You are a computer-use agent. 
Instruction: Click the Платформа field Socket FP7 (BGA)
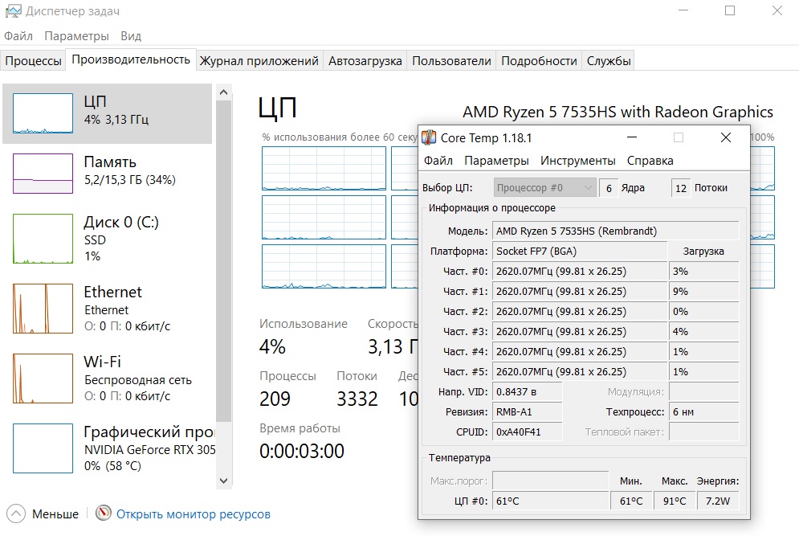click(580, 251)
